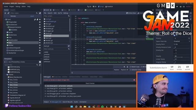
Task: Go back in FileSystem path history
Action: (5, 62)
